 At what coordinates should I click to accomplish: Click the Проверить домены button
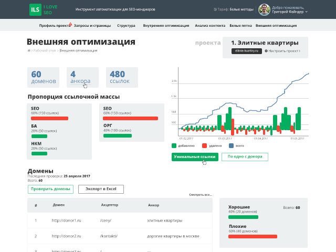click(50, 189)
